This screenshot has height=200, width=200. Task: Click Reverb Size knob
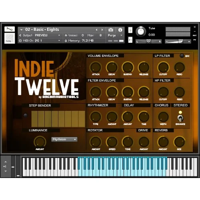(x=179, y=142)
